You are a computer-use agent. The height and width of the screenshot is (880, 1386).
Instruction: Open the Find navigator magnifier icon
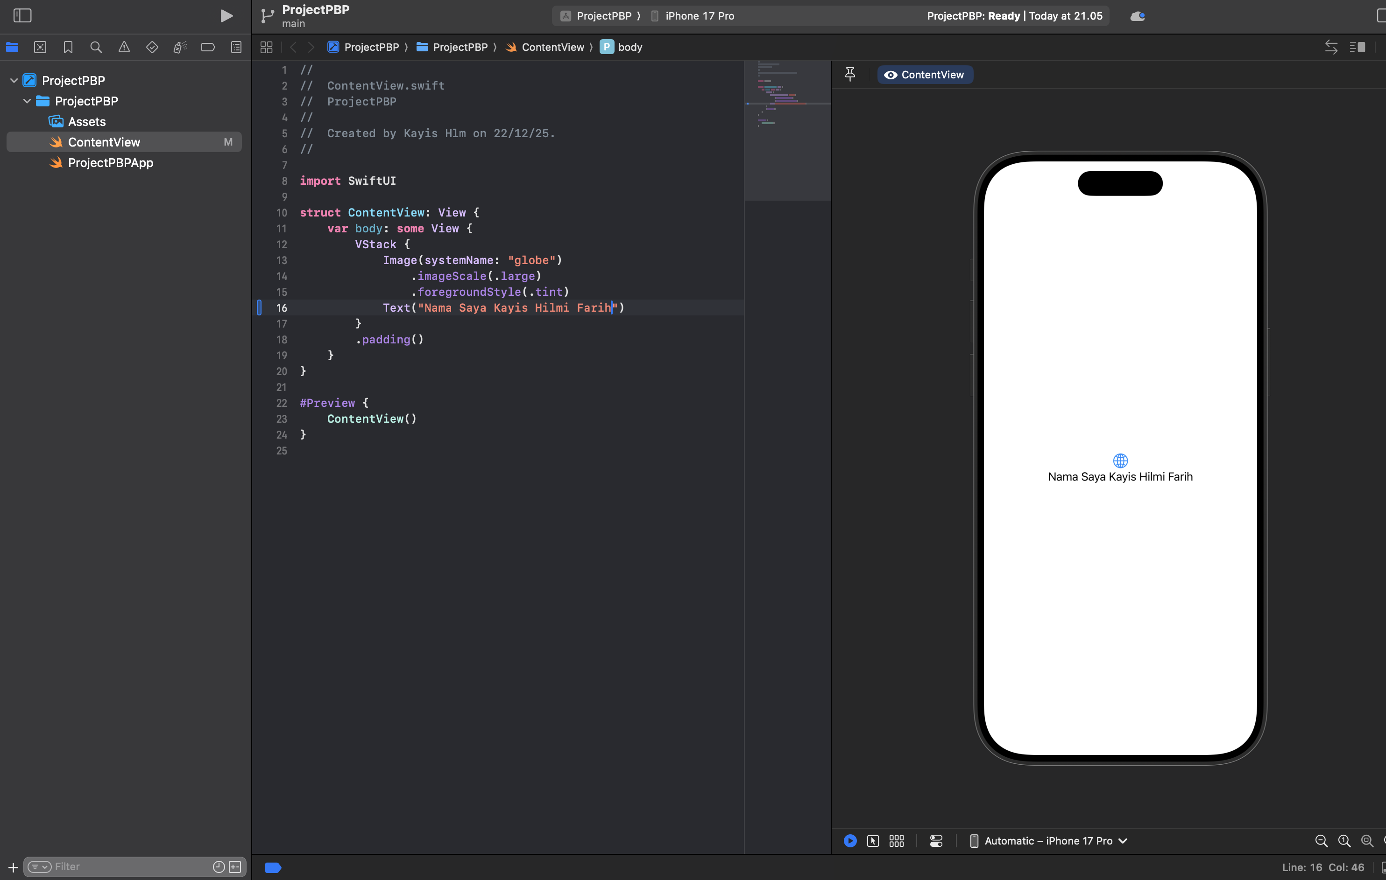[x=96, y=47]
